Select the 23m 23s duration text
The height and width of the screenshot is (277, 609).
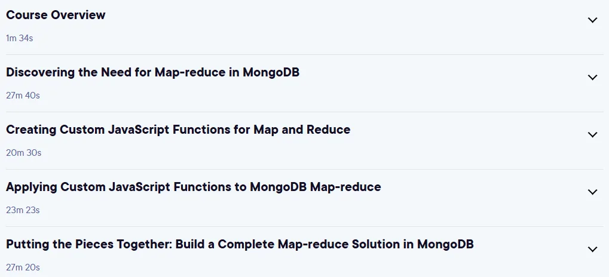tap(23, 210)
